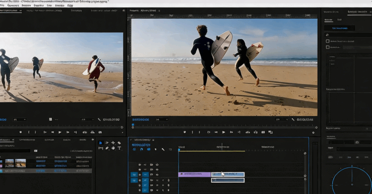Add a marker in the Source monitor
372x194 pixels.
[x=21, y=132]
